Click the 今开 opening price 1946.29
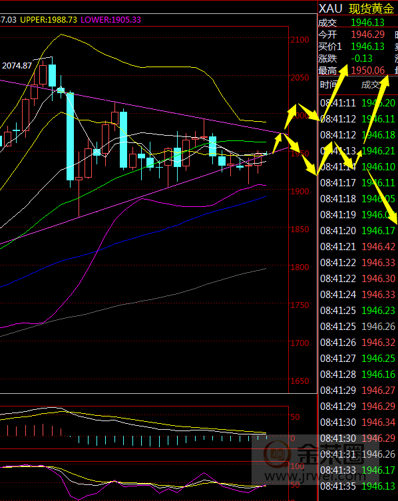398x501 pixels. point(367,35)
